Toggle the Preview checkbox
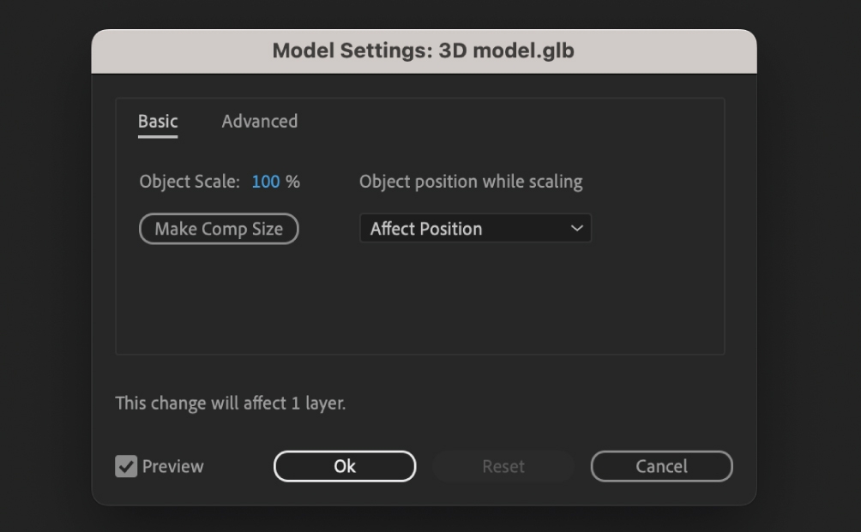 126,467
